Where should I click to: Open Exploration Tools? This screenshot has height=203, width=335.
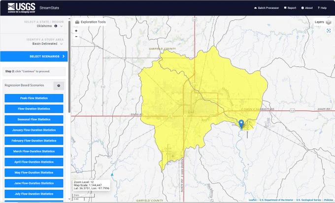click(x=90, y=22)
